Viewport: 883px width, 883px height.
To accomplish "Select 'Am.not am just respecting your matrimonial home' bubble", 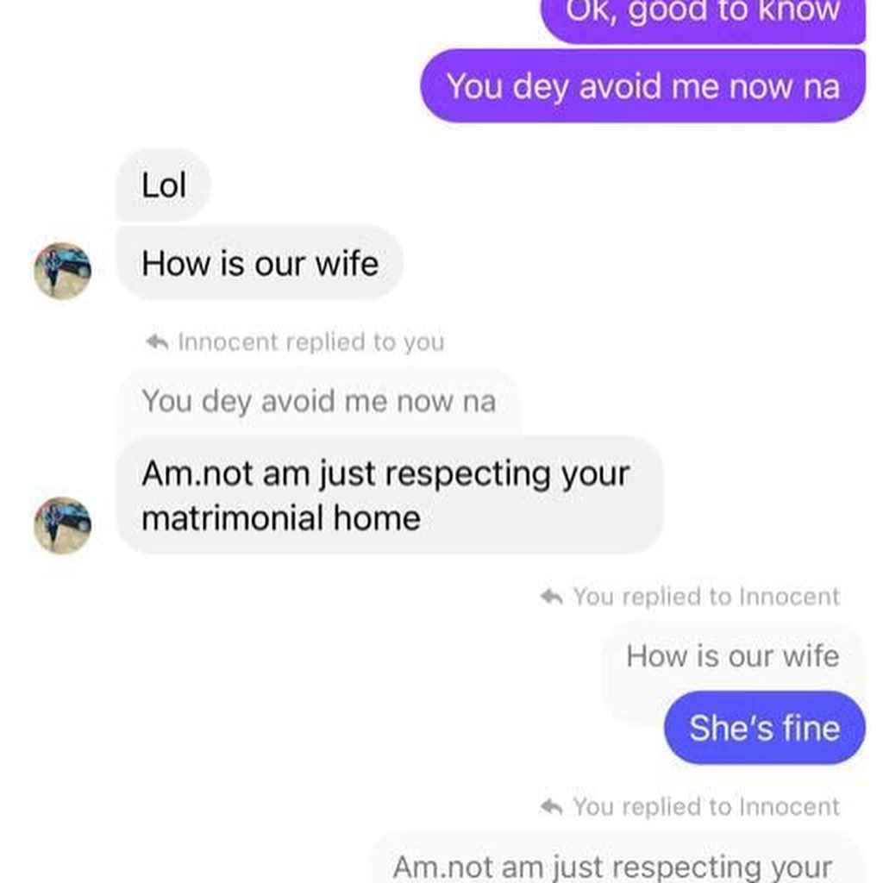I will click(390, 495).
